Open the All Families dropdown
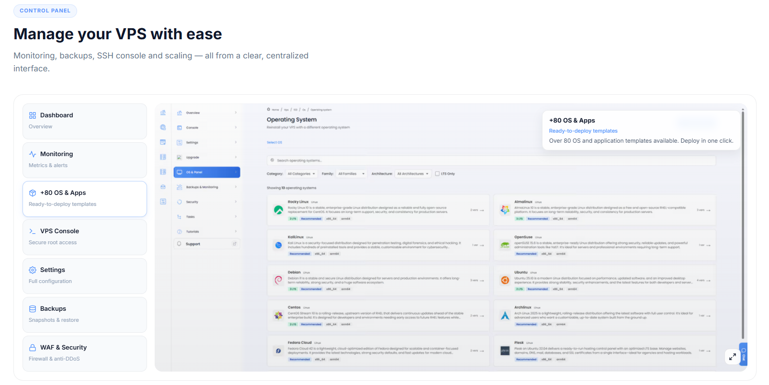Viewport: 769px width, 385px height. 351,174
